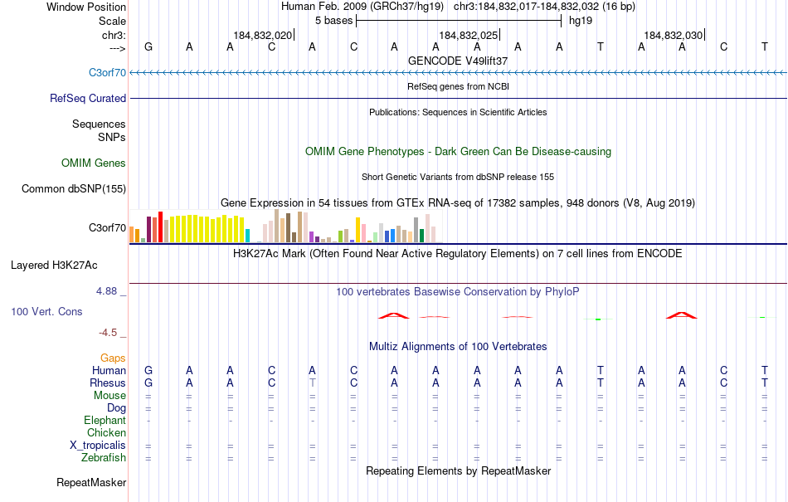
Task: Open the OMIM Genes track label
Action: 94,163
